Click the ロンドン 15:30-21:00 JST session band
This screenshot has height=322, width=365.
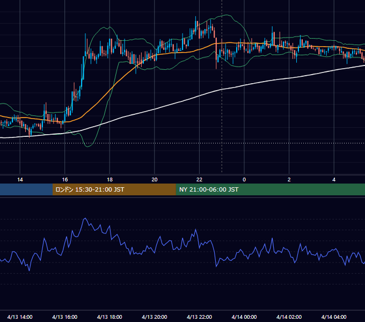click(x=114, y=189)
